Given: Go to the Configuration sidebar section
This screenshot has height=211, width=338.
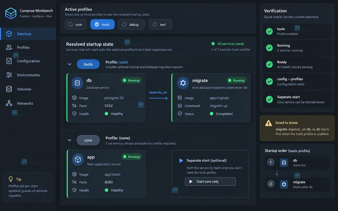Looking at the screenshot, I should tap(28, 61).
